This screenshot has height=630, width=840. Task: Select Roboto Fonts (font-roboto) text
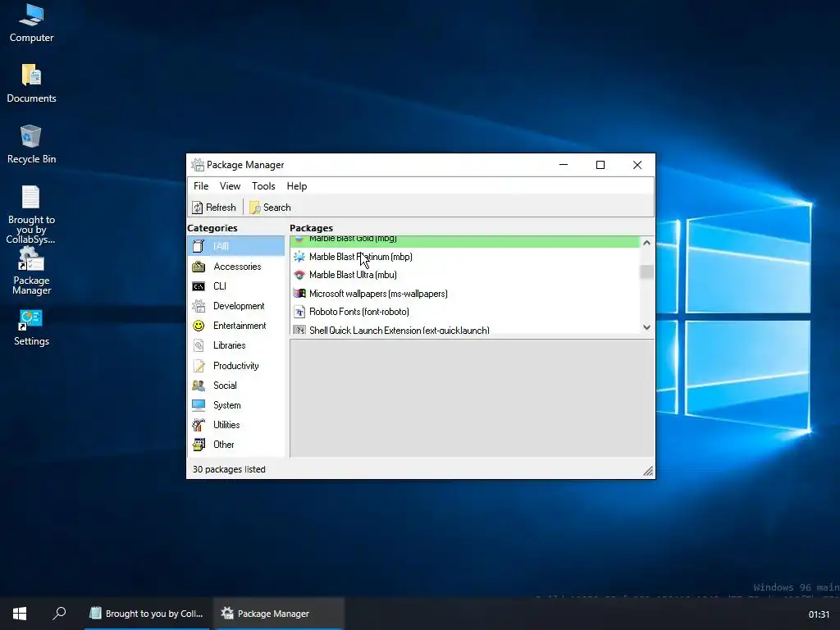coord(359,312)
